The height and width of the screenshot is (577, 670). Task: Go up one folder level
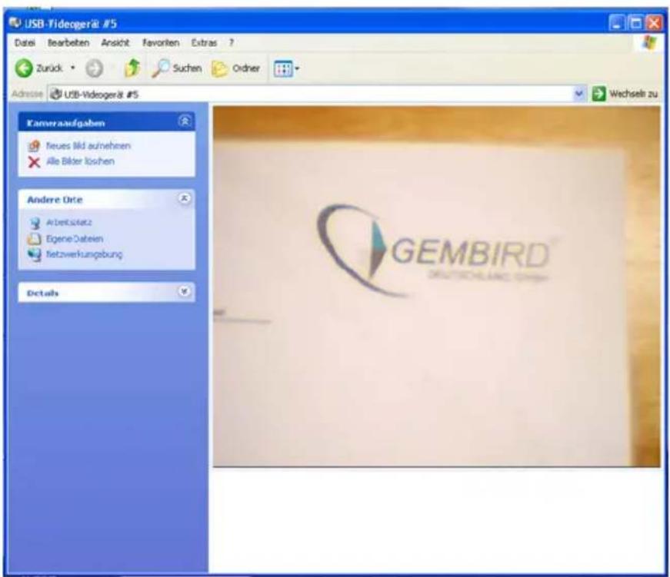(x=132, y=68)
